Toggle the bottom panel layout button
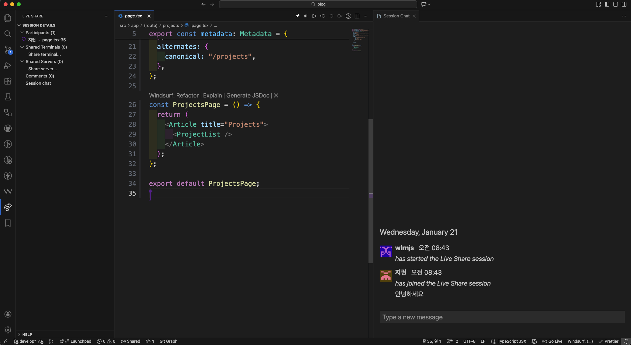 tap(616, 4)
